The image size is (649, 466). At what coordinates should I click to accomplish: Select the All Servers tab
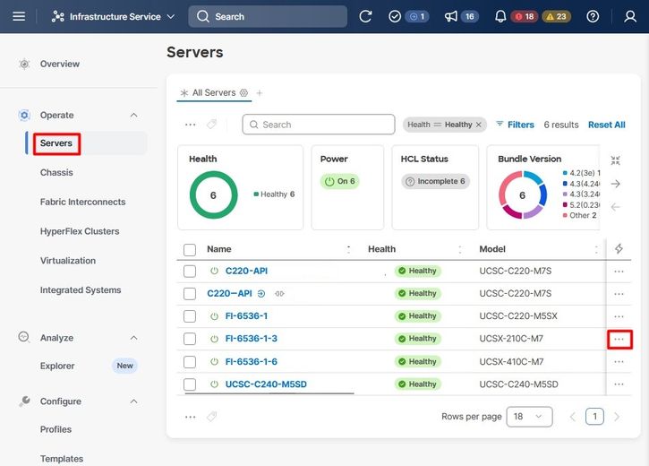coord(214,93)
